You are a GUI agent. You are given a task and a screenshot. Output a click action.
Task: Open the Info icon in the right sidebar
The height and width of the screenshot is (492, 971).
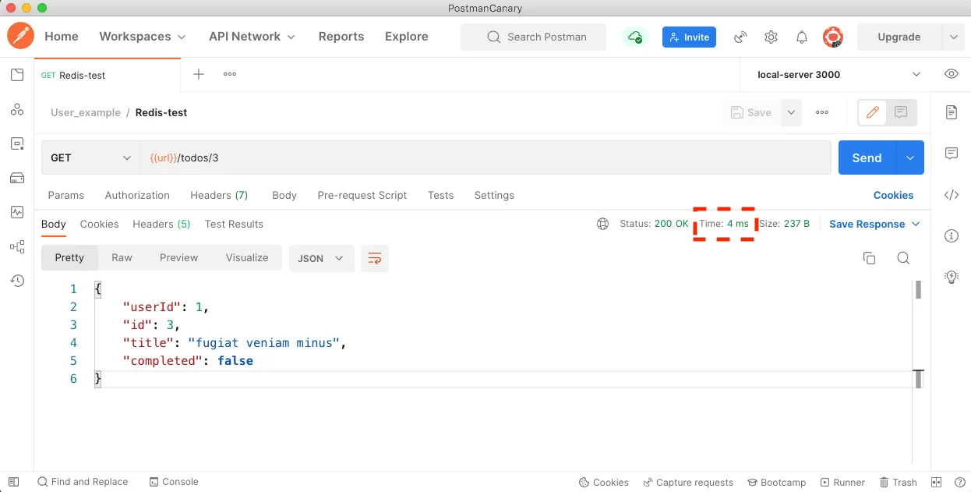pyautogui.click(x=951, y=235)
